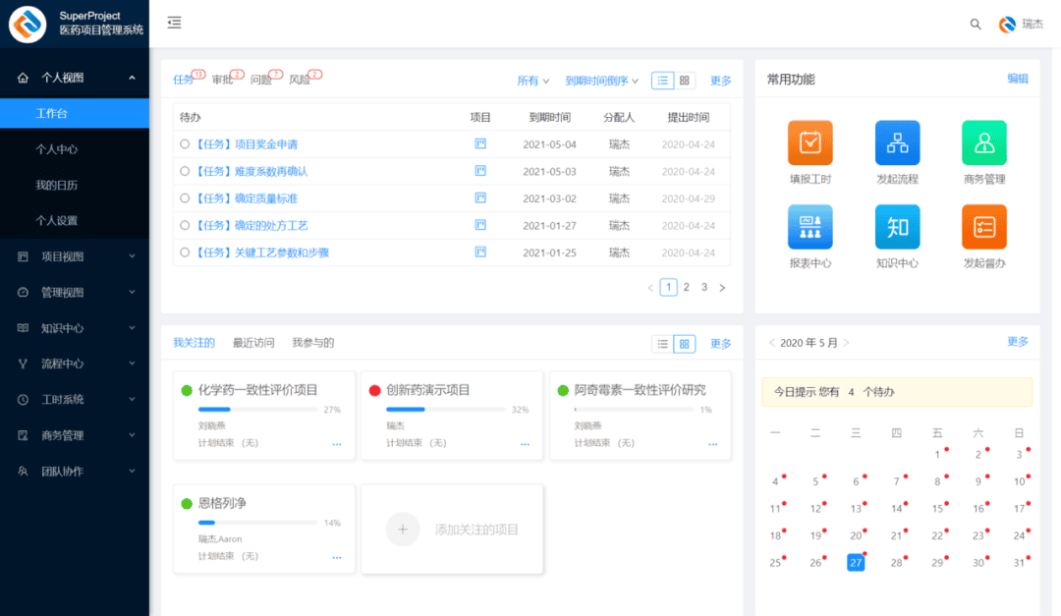This screenshot has height=616, width=1061.
Task: Switch to the 最近访问 tab
Action: coord(253,343)
